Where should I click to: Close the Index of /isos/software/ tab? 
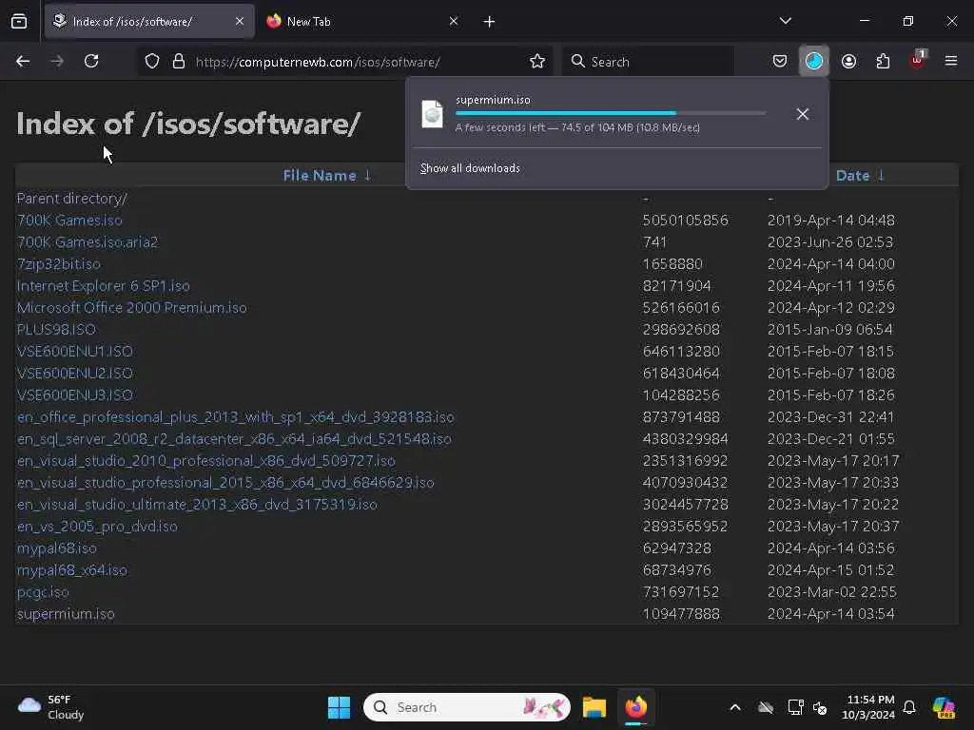[240, 21]
